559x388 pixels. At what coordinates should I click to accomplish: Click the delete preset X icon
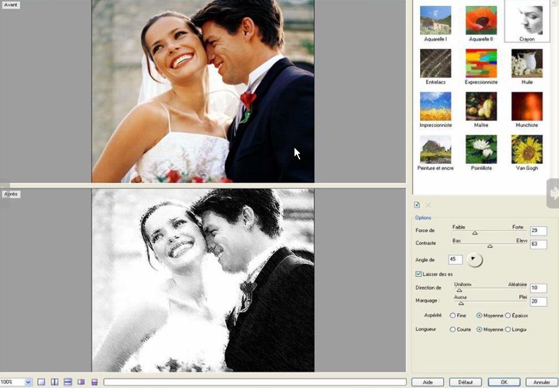pyautogui.click(x=428, y=205)
